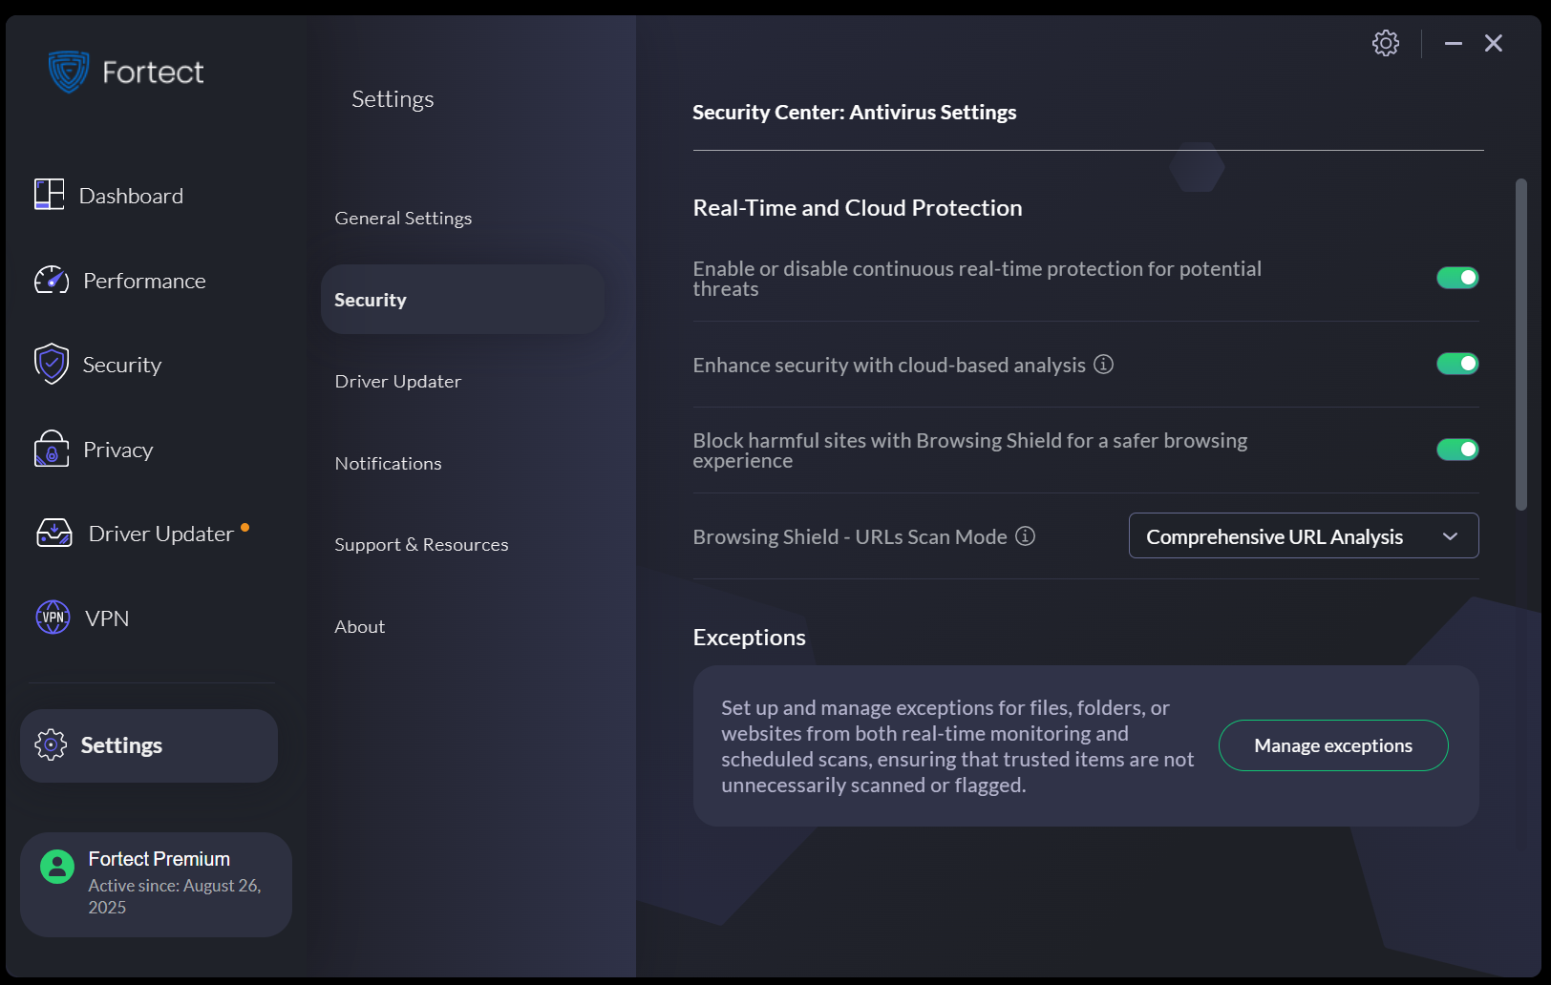Viewport: 1551px width, 985px height.
Task: Click "Real-Time and Cloud Protection" heading
Action: 858,208
